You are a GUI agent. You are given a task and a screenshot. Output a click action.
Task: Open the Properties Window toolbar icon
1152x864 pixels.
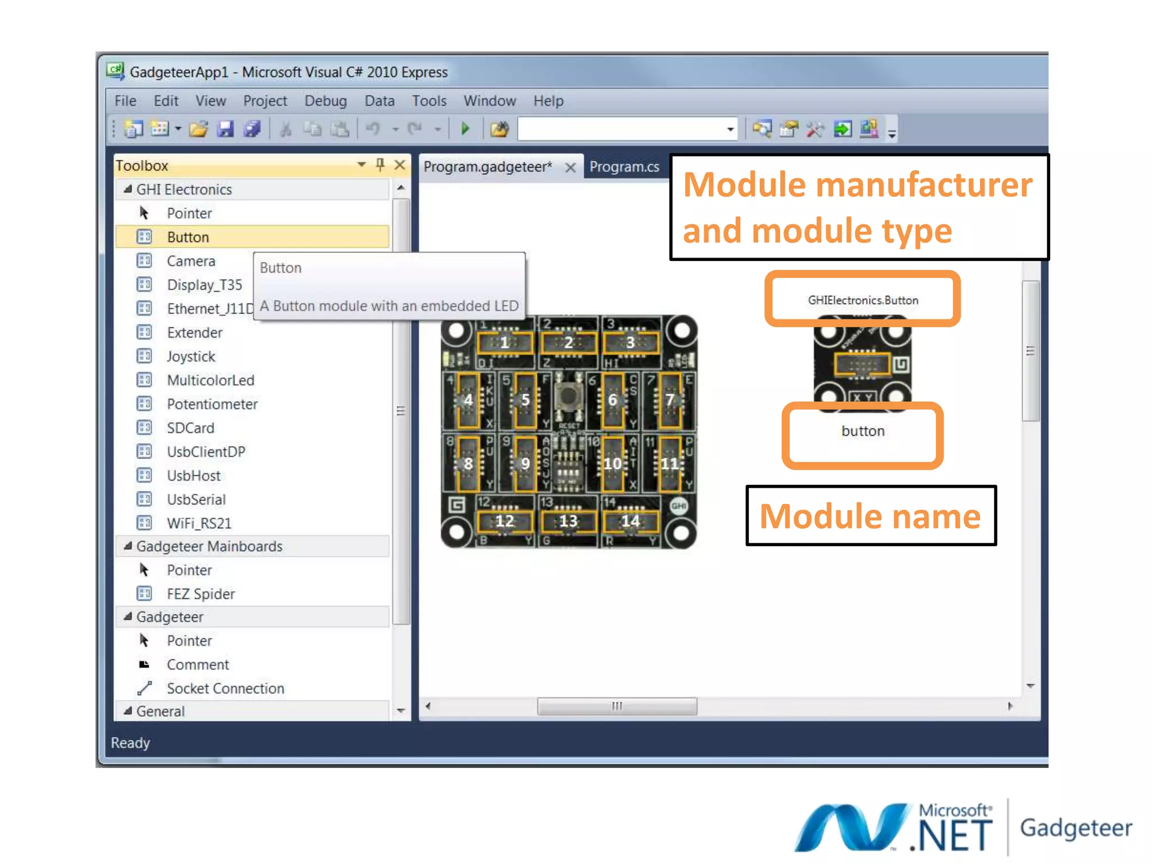pyautogui.click(x=789, y=129)
